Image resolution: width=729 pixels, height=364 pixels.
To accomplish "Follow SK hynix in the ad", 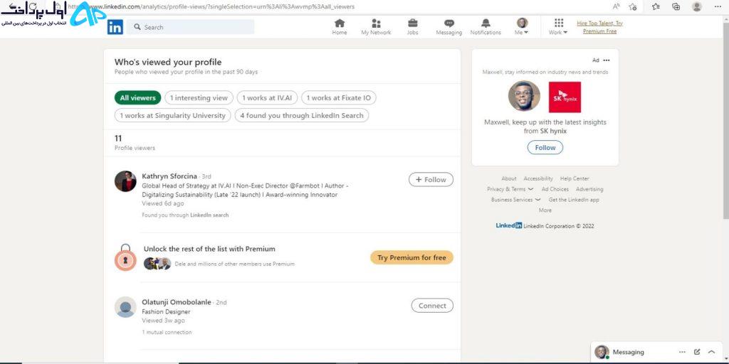I will point(545,147).
